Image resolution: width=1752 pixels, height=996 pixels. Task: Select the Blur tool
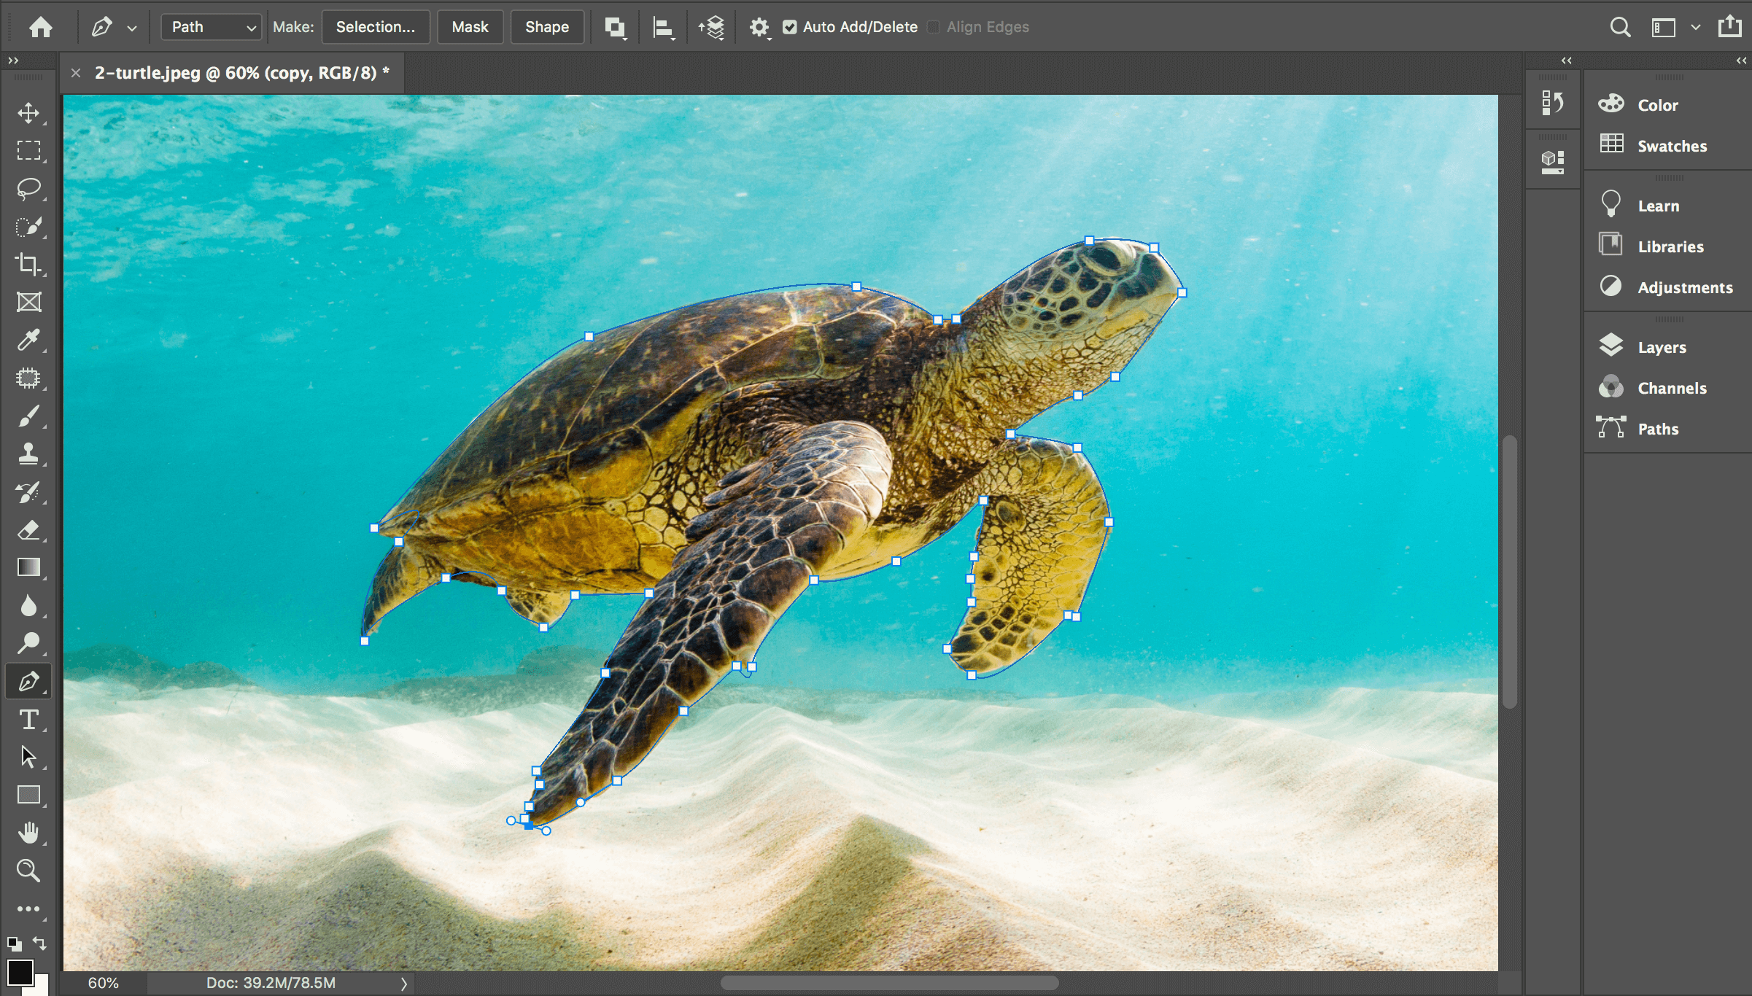28,606
